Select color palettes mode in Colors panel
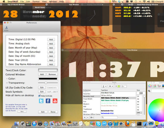 click(159, 86)
